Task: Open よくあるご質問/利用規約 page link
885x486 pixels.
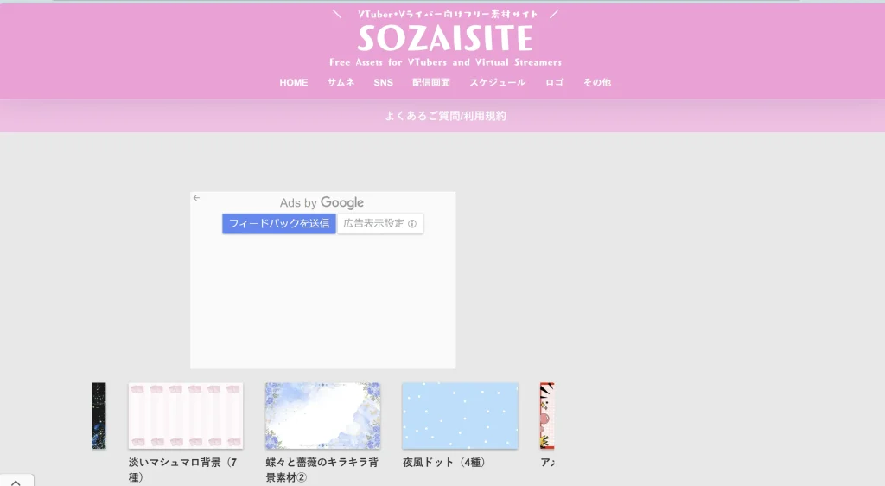Action: (x=445, y=116)
